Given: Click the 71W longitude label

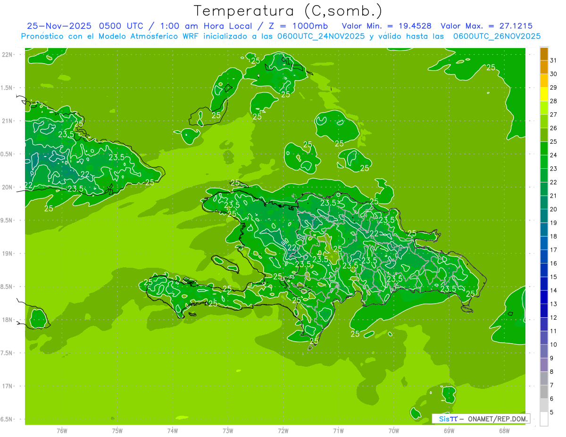Looking at the screenshot, I should point(338,431).
